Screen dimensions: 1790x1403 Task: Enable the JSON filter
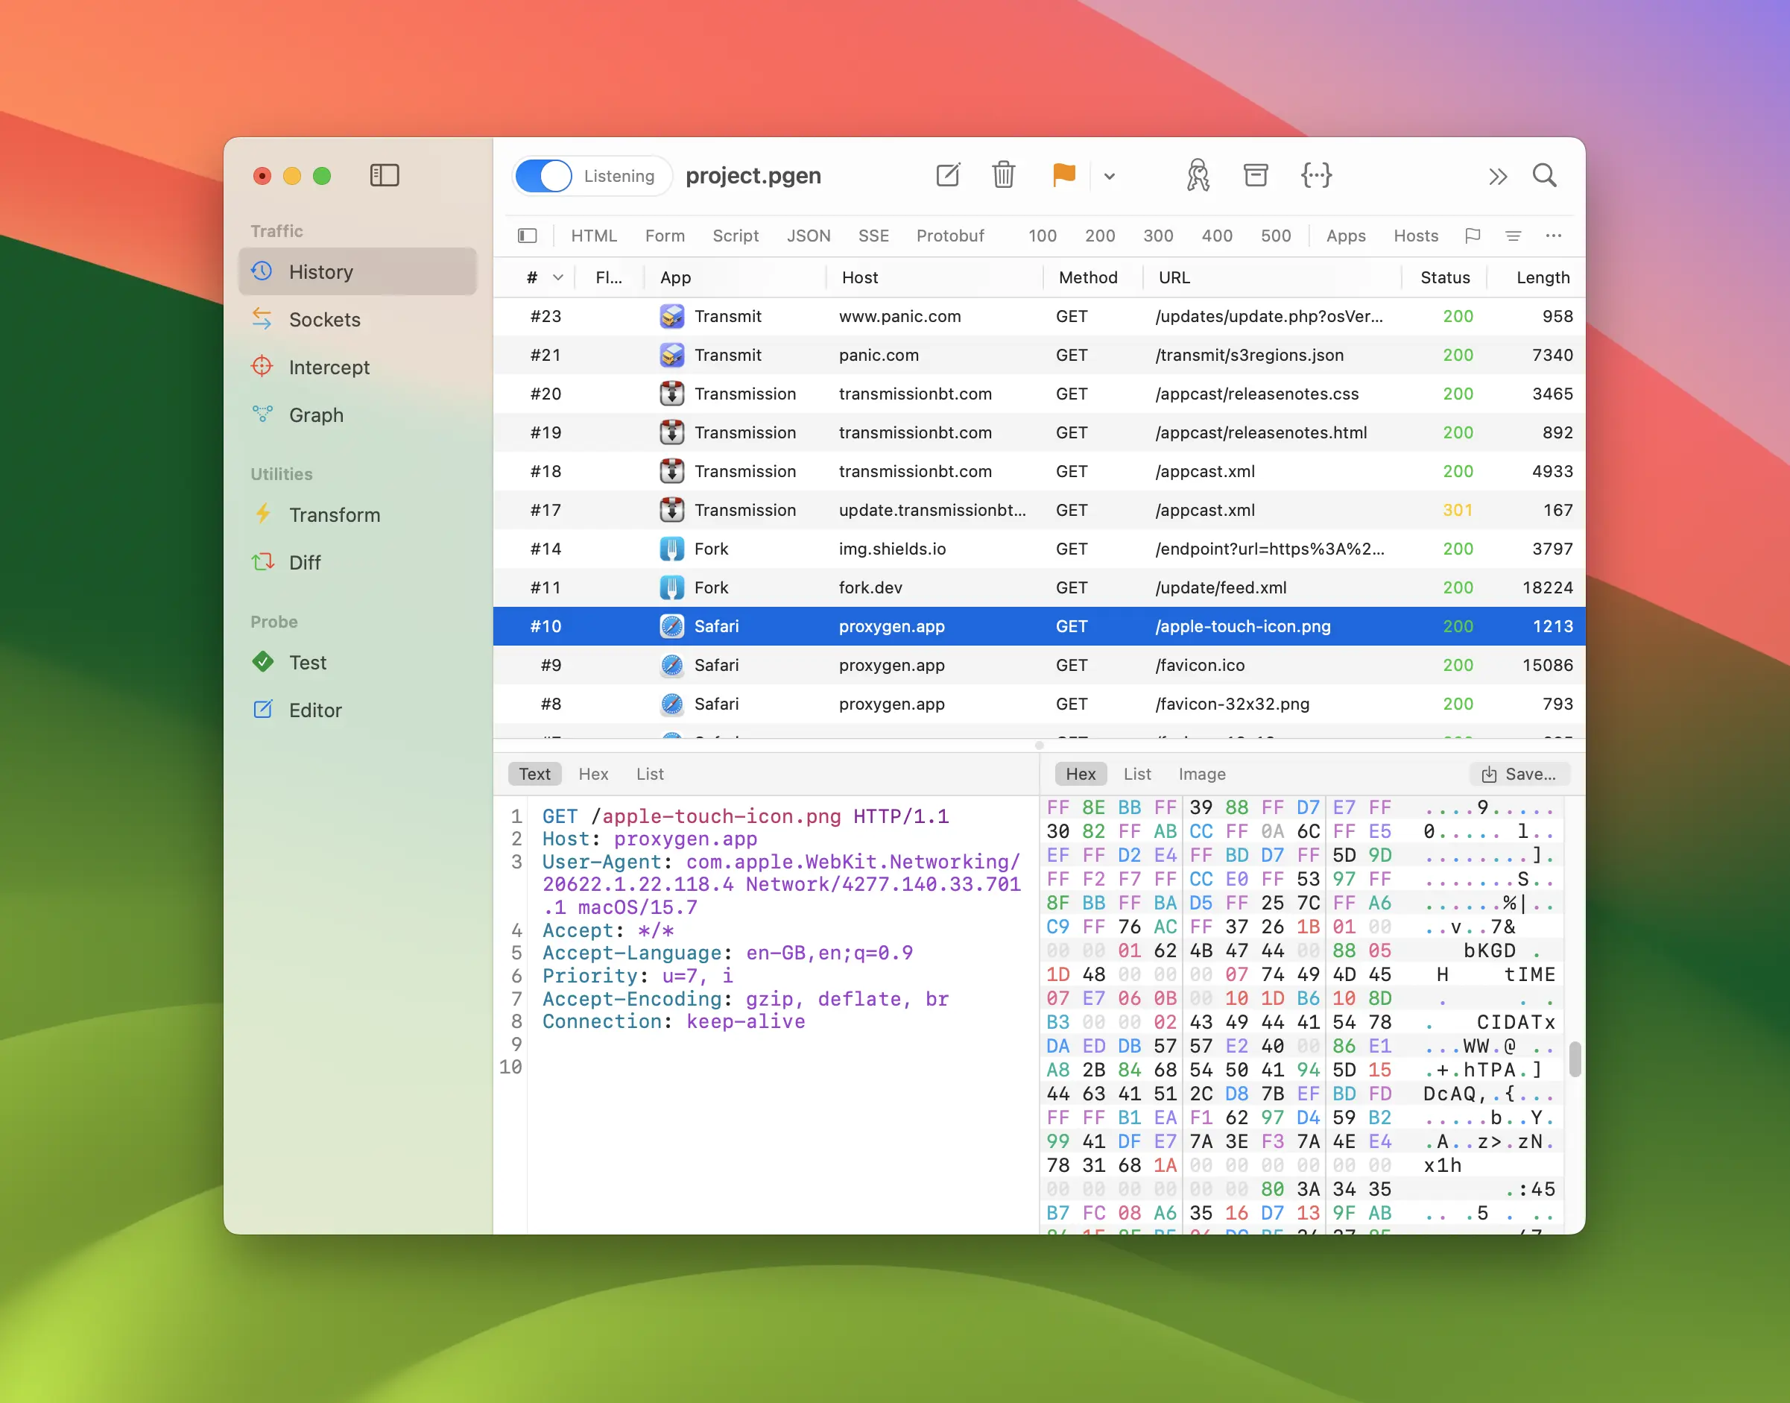click(808, 236)
